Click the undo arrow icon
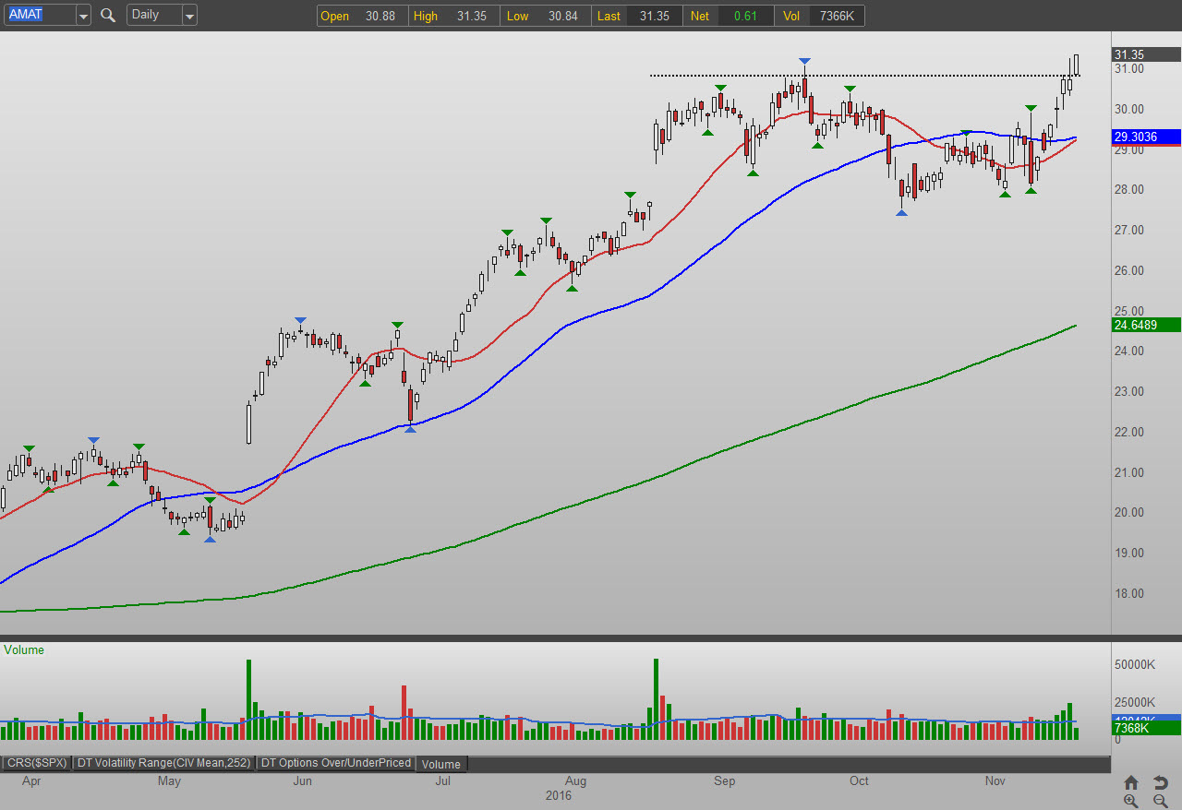This screenshot has width=1182, height=810. tap(1162, 782)
